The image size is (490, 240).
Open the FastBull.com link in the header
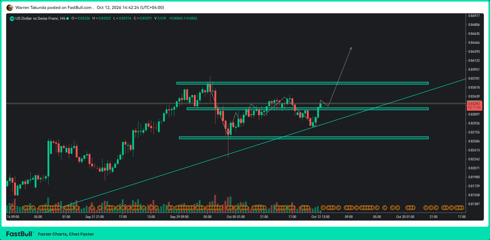(x=80, y=8)
